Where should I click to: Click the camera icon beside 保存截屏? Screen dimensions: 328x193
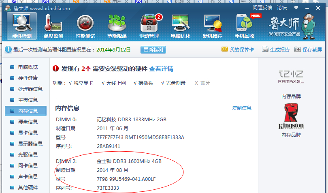pos(298,49)
